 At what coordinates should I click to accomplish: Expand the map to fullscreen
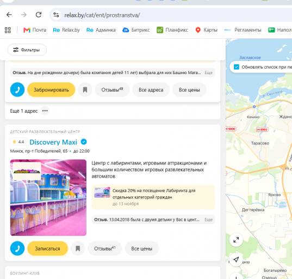(236, 240)
